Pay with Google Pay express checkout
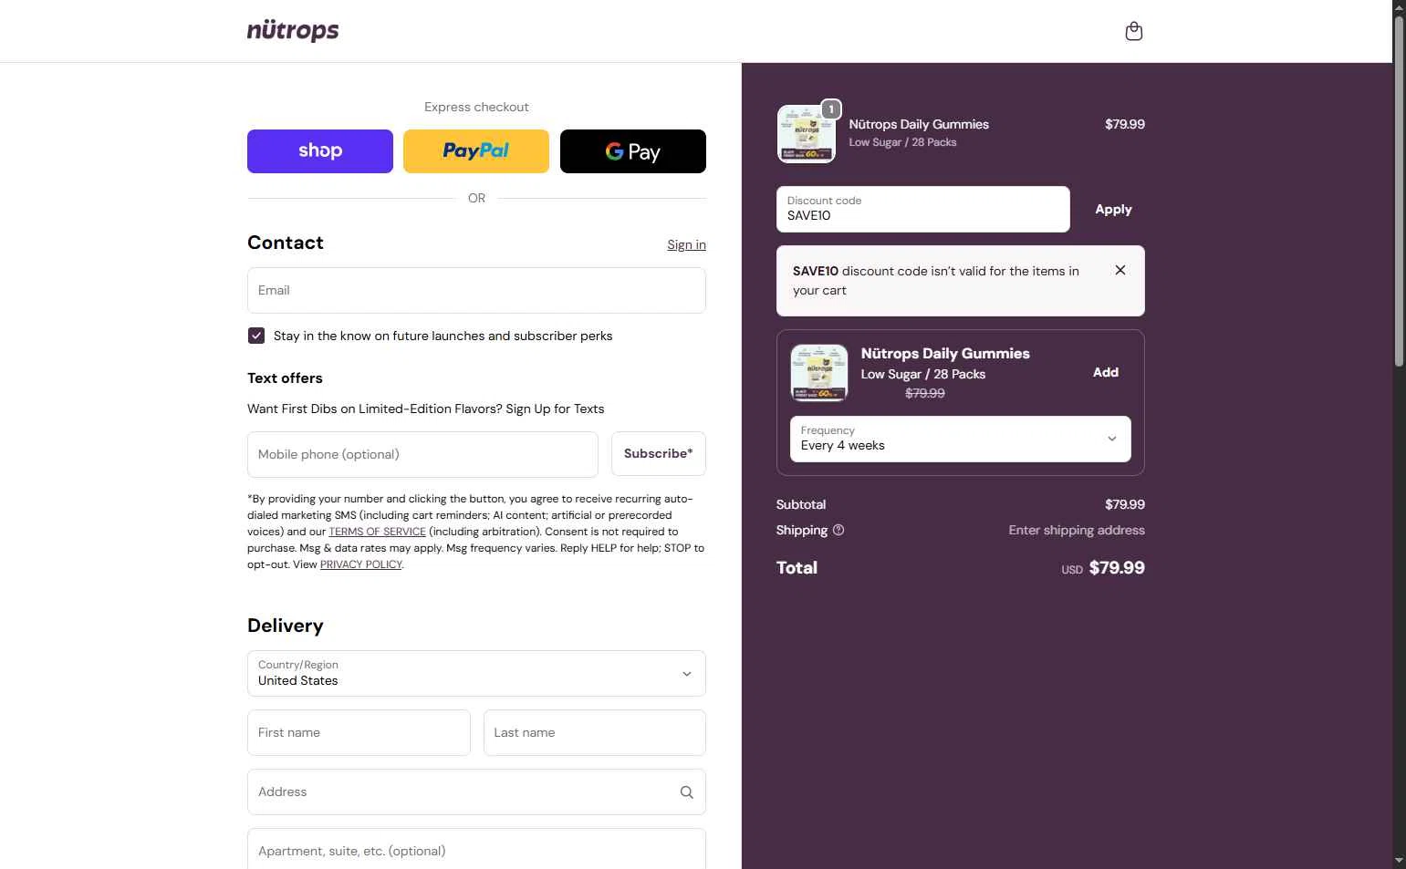 [x=633, y=151]
